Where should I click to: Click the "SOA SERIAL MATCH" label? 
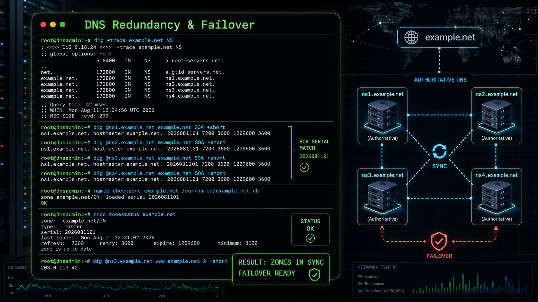[x=314, y=145]
